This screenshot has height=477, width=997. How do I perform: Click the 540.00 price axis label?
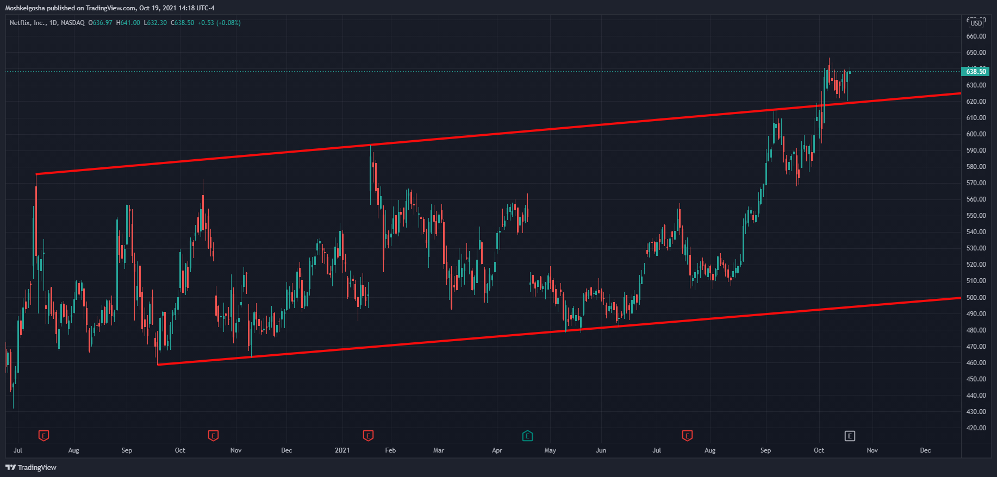(x=976, y=232)
